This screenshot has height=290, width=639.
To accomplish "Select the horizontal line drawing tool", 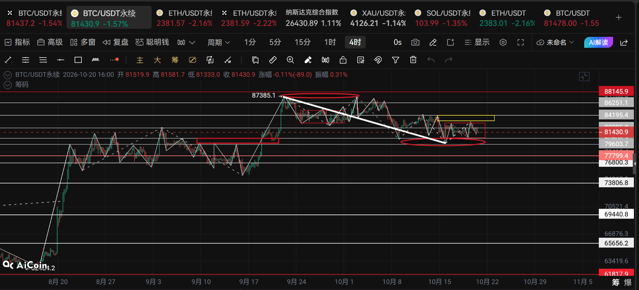I will point(61,60).
